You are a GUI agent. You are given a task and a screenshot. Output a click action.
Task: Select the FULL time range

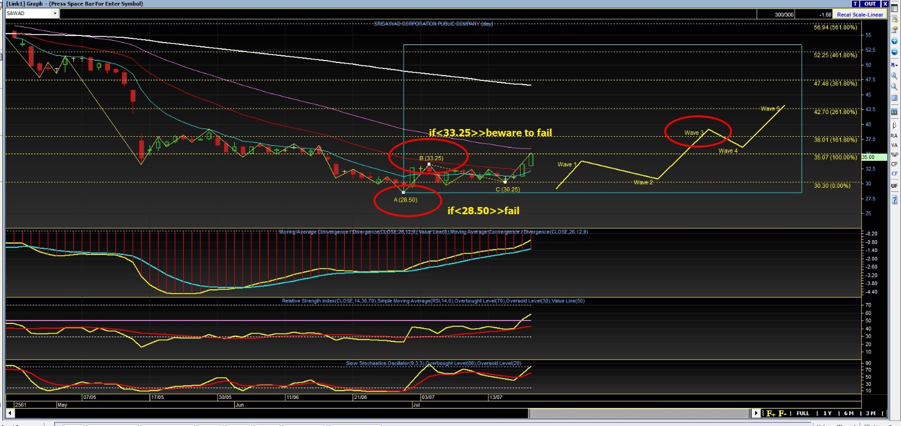click(802, 413)
